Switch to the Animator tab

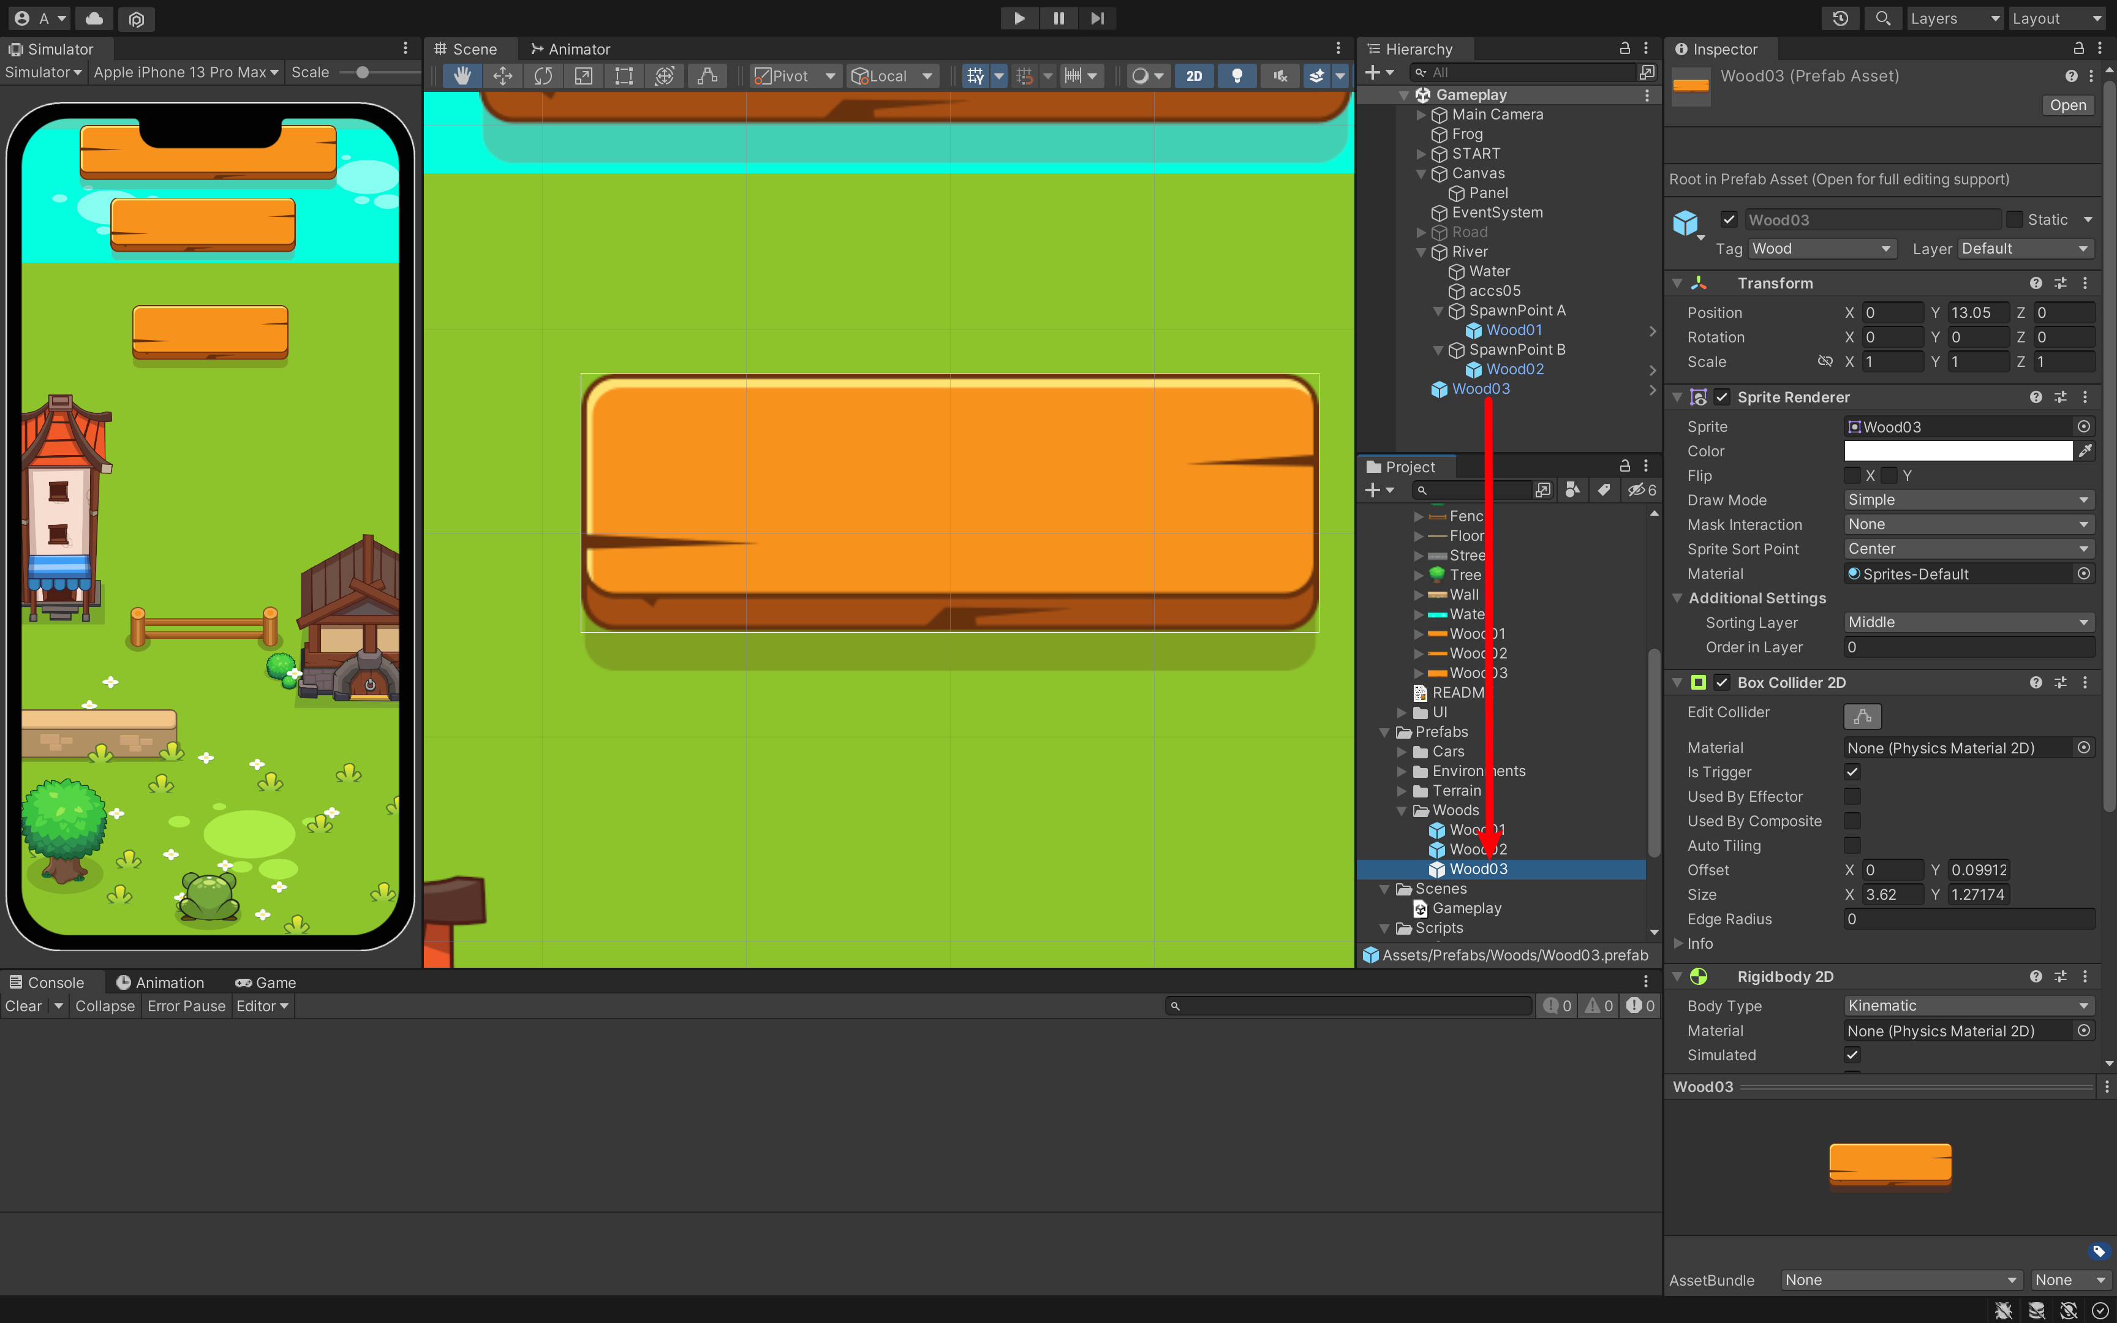(570, 49)
